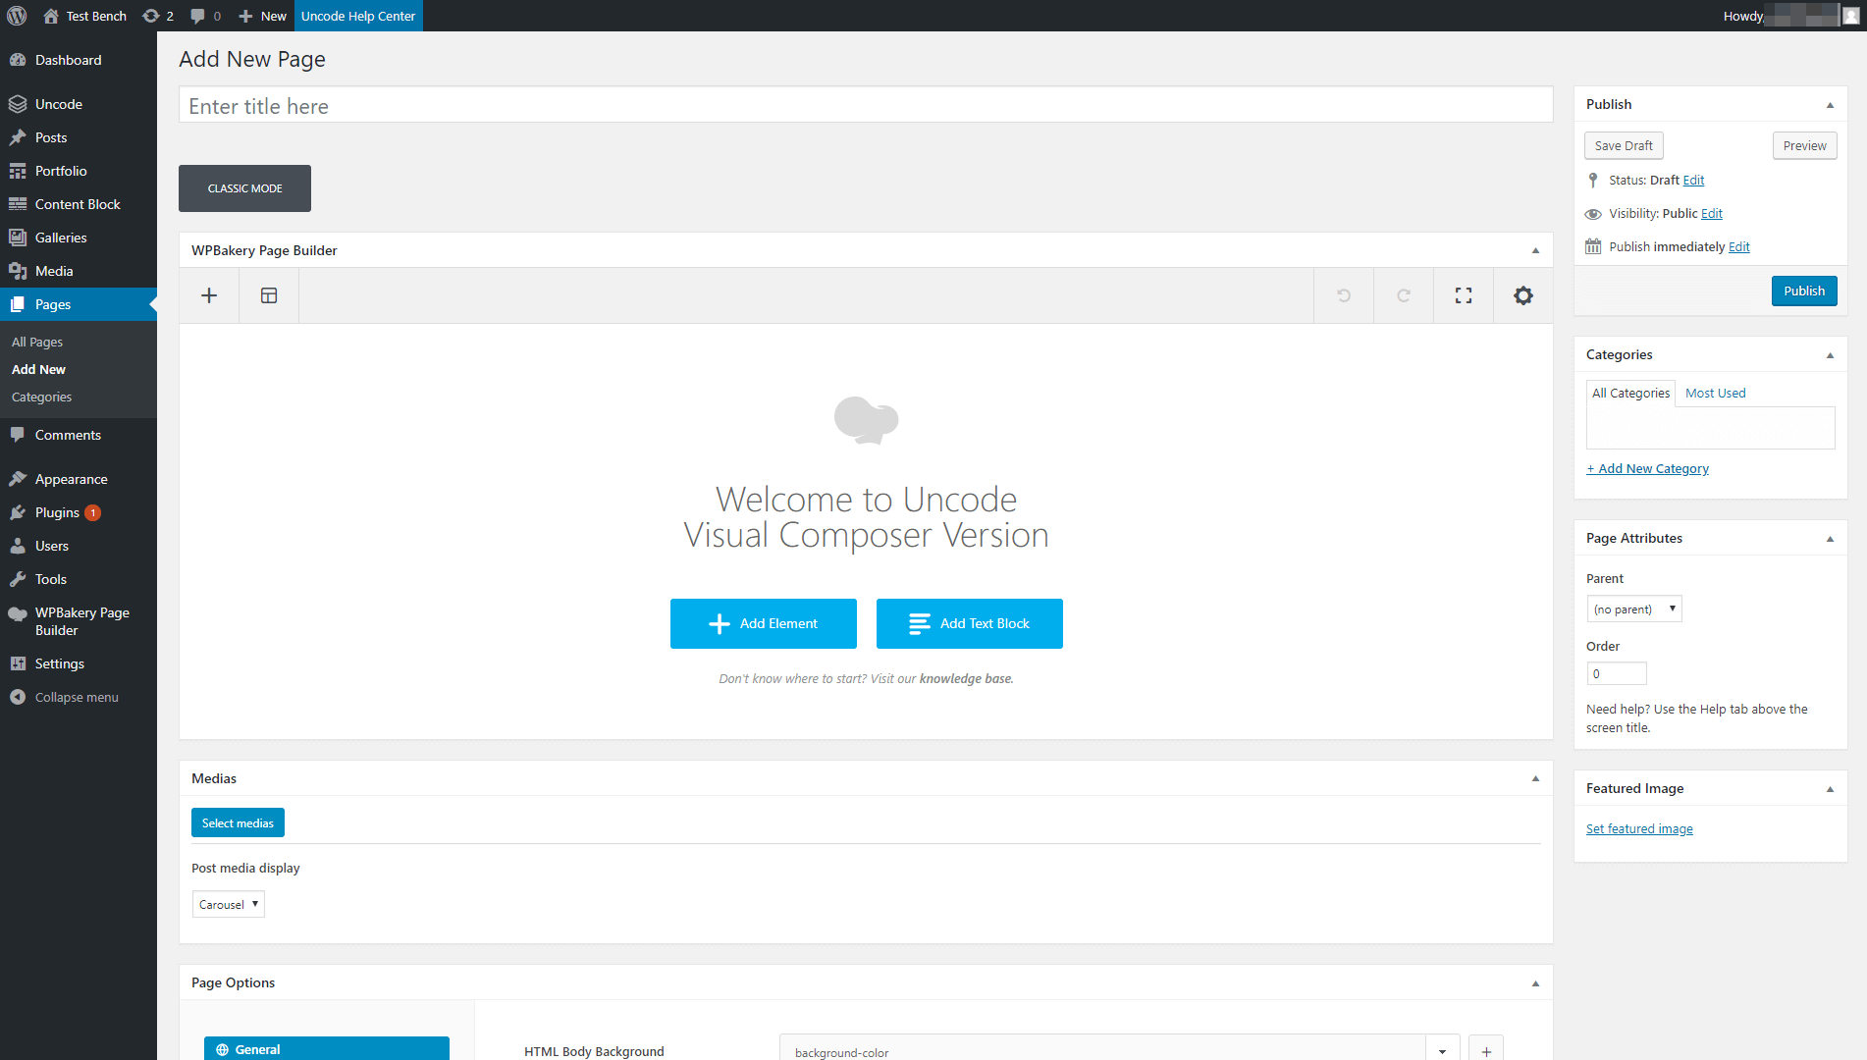Click the page title input field
Viewport: 1867px width, 1060px height.
click(x=866, y=105)
